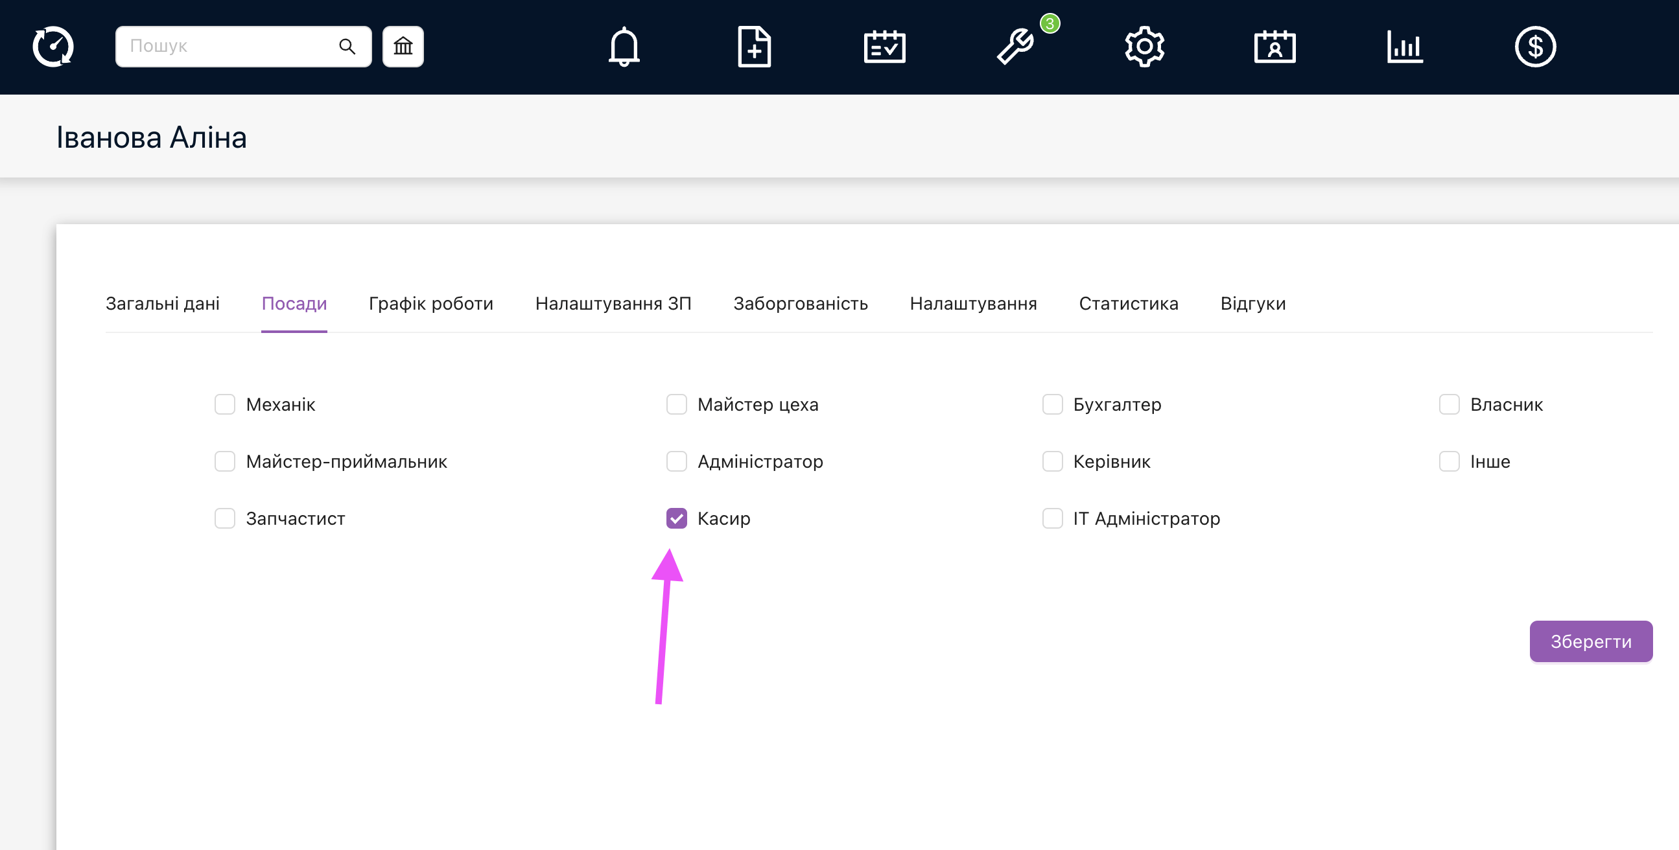Open the Налаштування ЗП tab
Image resolution: width=1679 pixels, height=850 pixels.
point(615,304)
